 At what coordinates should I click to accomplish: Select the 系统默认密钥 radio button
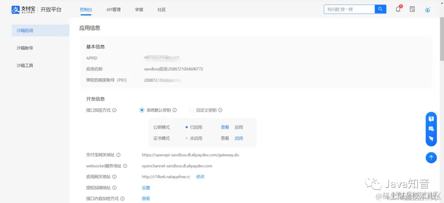pyautogui.click(x=142, y=110)
